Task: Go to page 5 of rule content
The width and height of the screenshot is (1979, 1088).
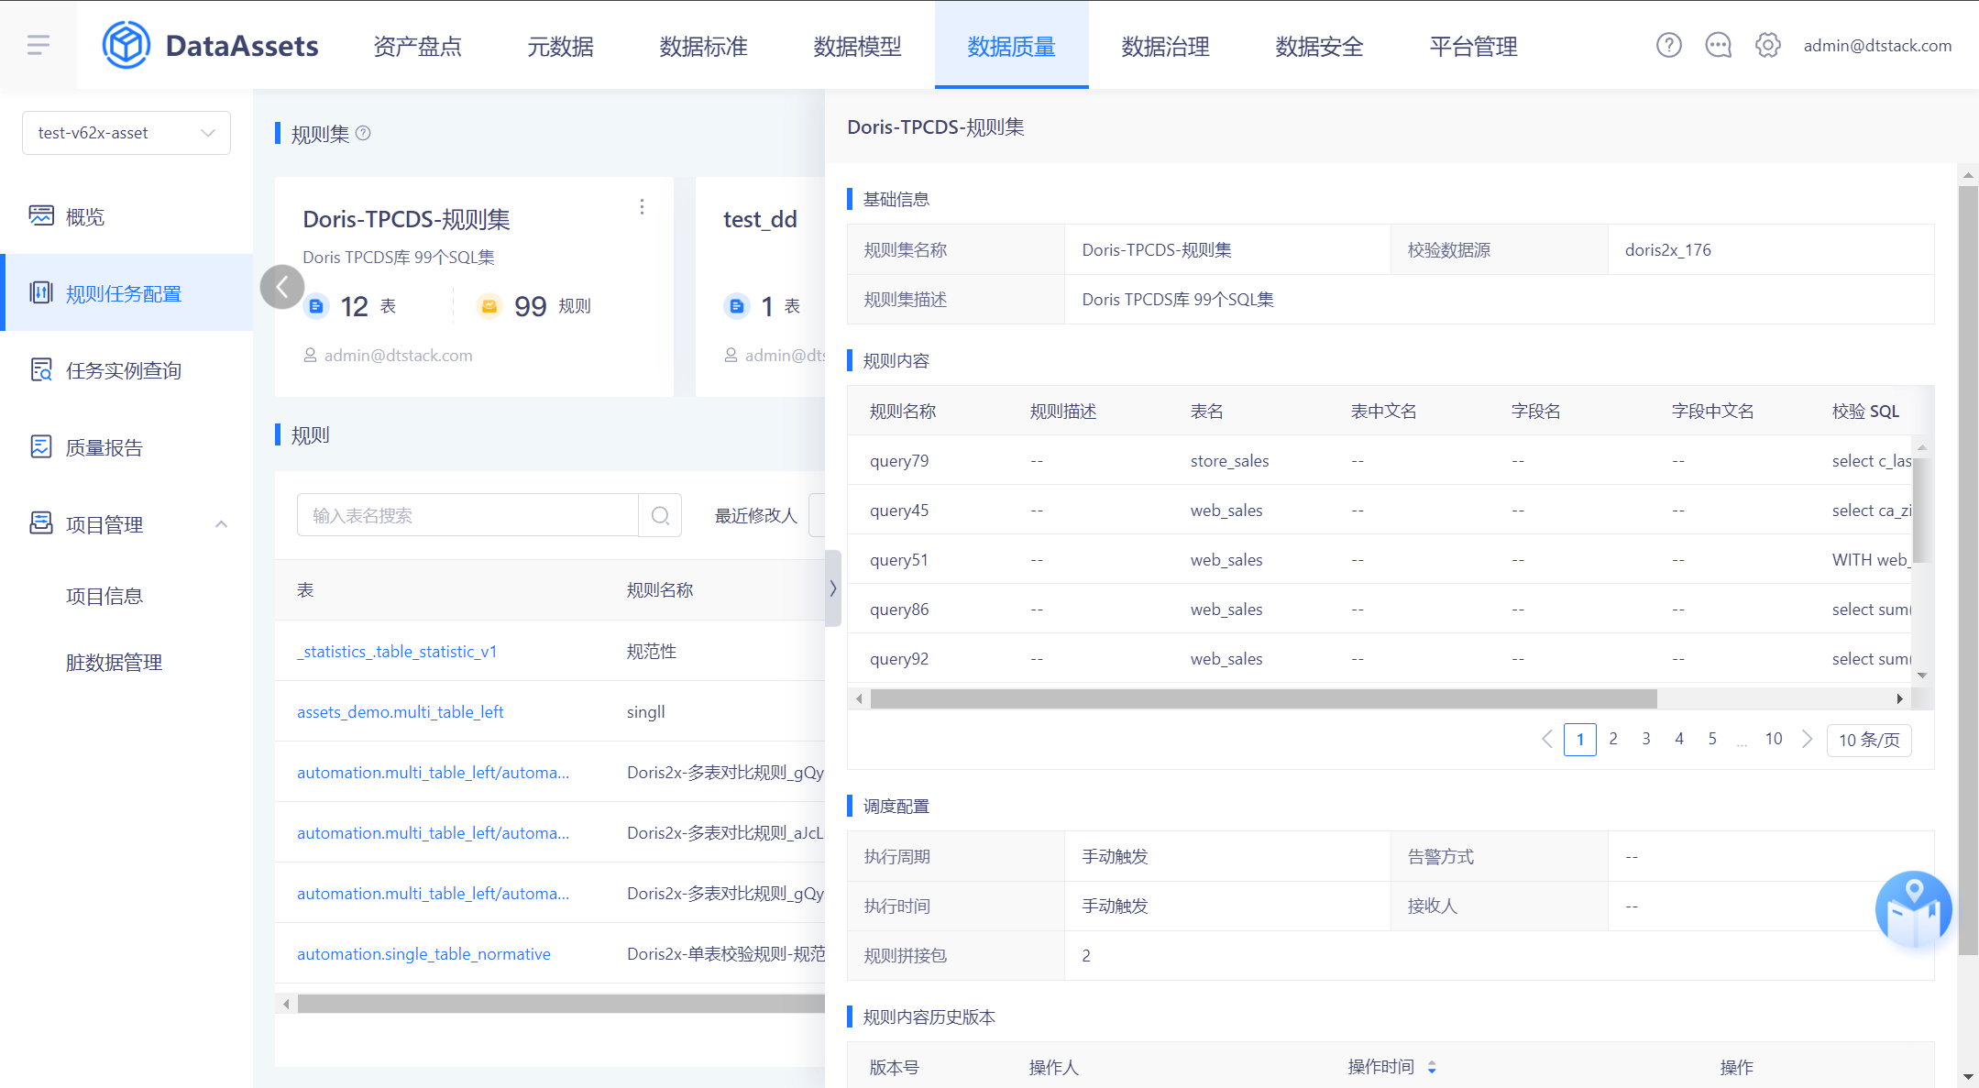Action: coord(1712,739)
